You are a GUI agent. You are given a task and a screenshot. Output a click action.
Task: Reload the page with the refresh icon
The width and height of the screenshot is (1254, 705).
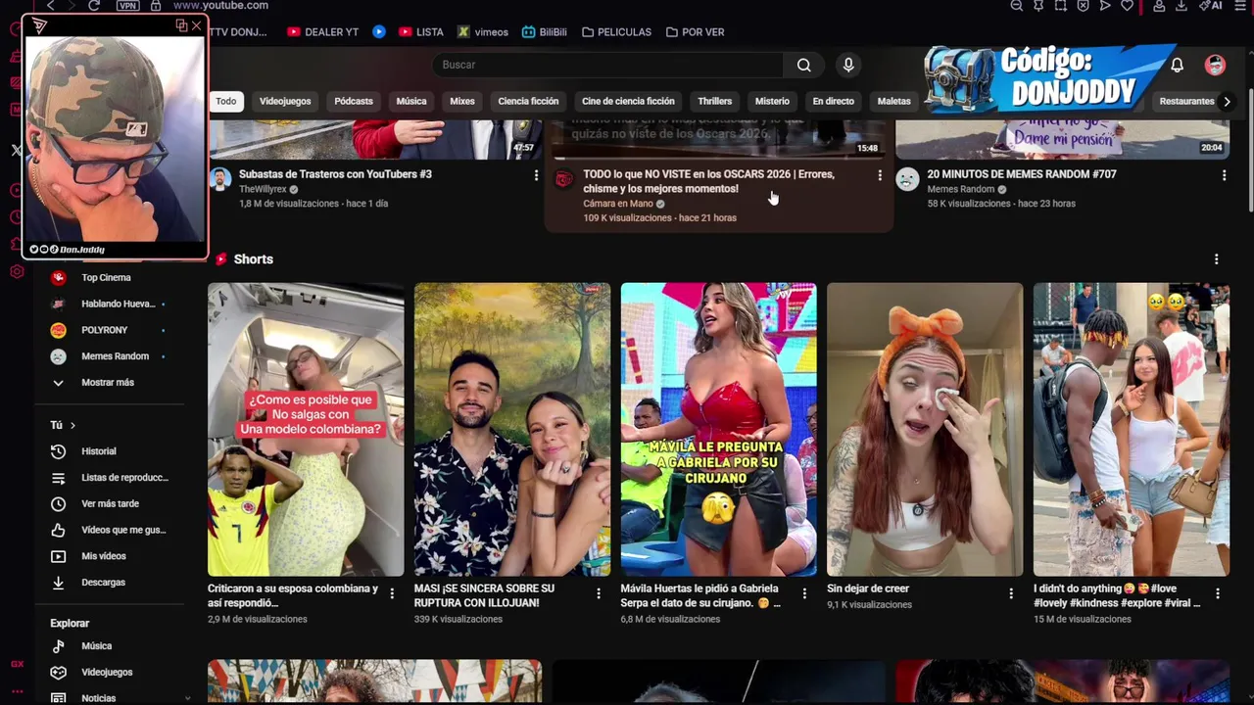click(x=94, y=6)
